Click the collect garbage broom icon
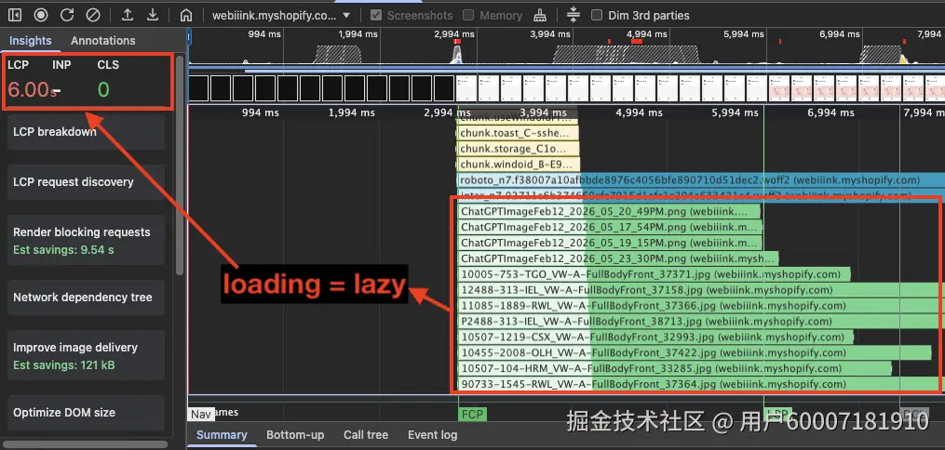Screen dimensions: 945x450 pyautogui.click(x=541, y=15)
